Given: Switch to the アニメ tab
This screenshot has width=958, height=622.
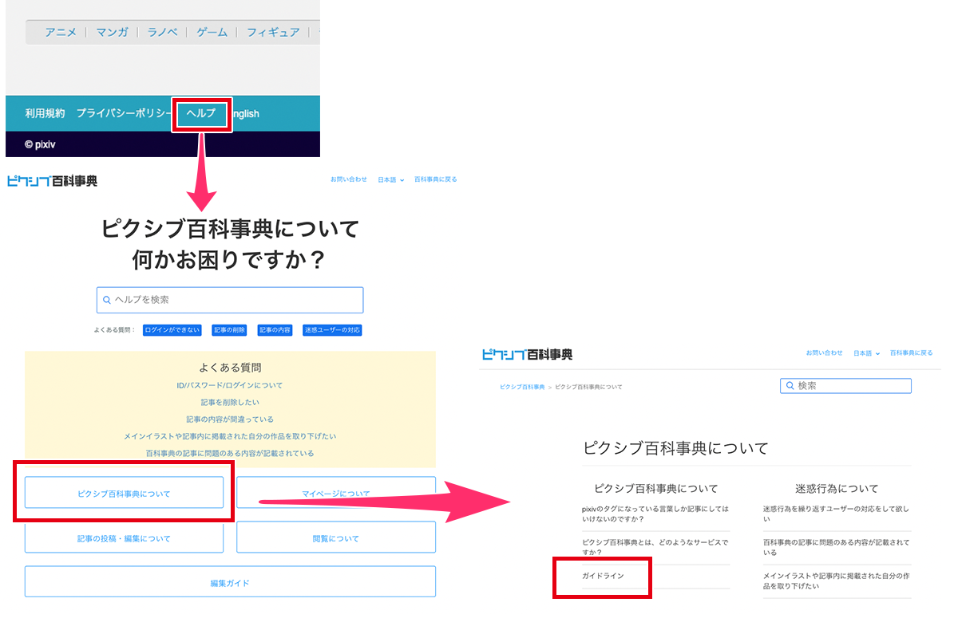Looking at the screenshot, I should point(61,32).
